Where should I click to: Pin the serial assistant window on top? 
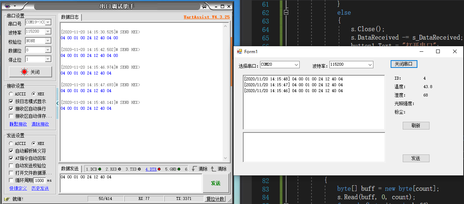point(204,6)
